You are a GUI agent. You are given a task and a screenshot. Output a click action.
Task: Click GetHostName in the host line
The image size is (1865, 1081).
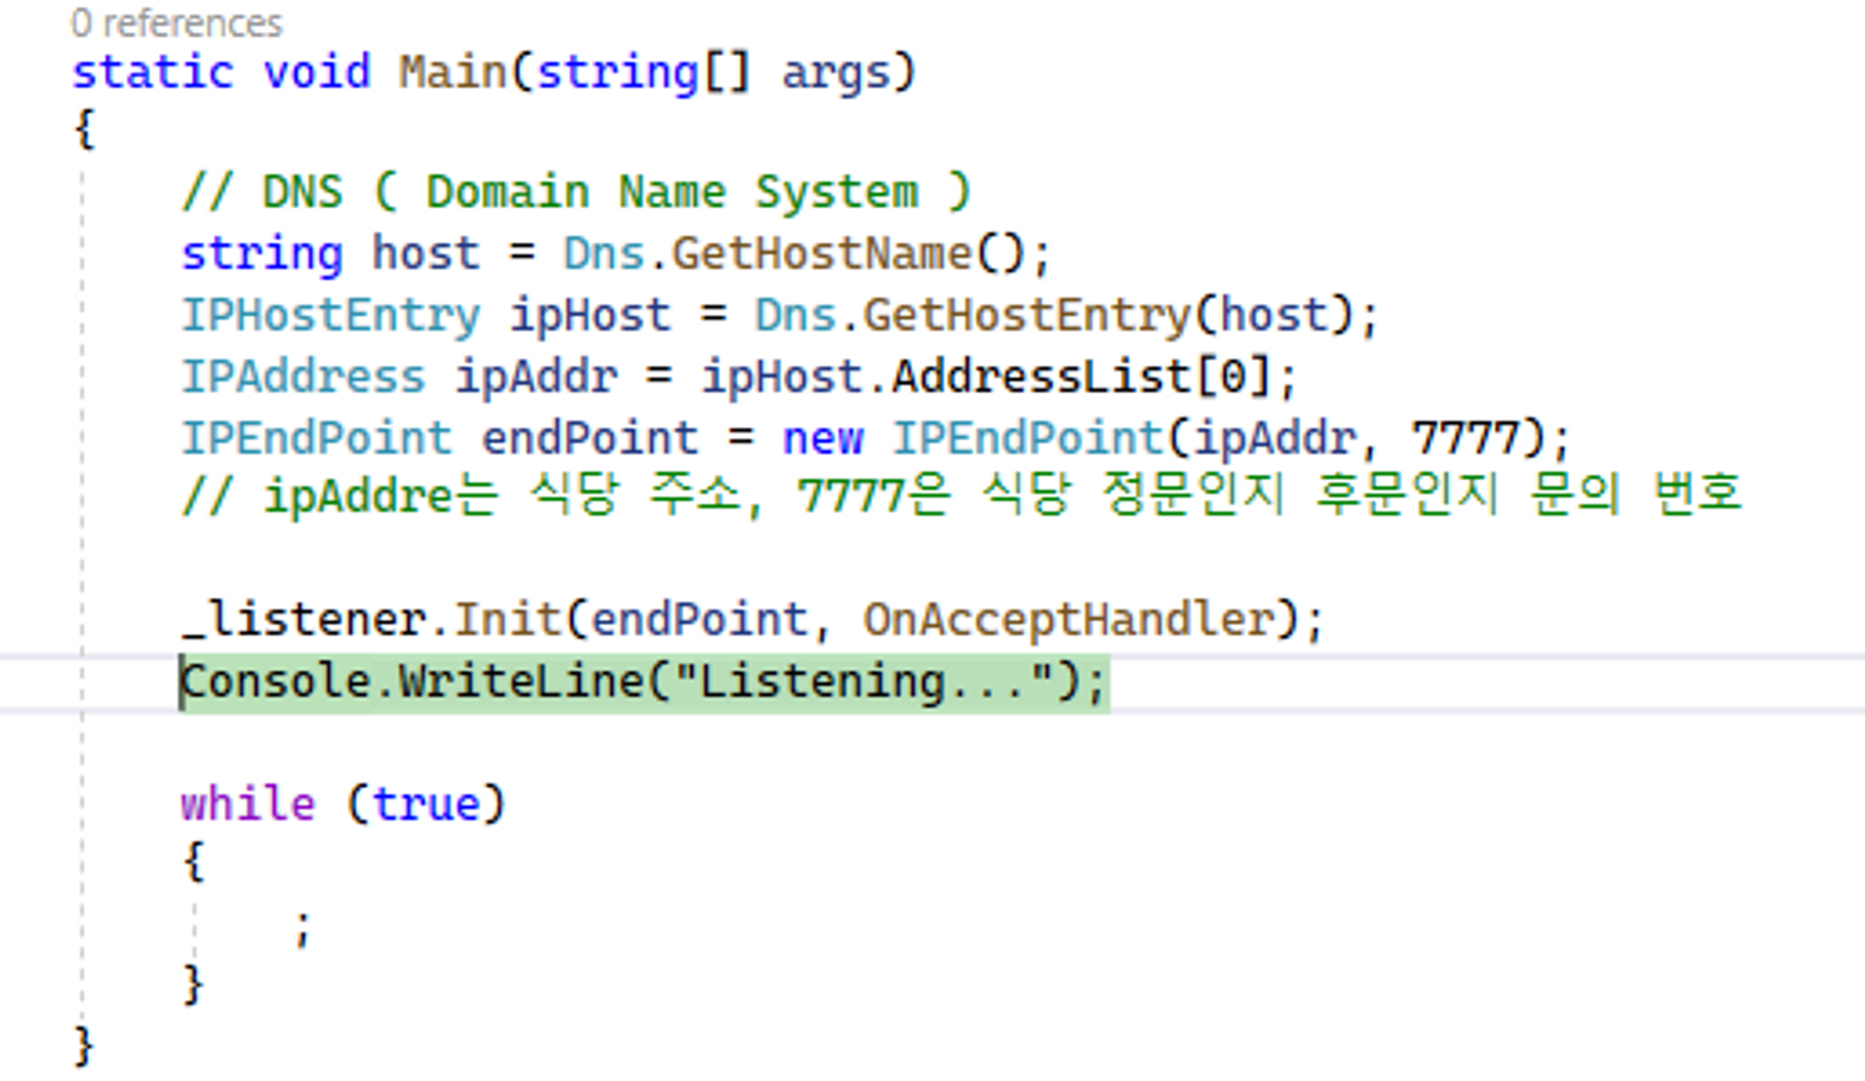(822, 253)
